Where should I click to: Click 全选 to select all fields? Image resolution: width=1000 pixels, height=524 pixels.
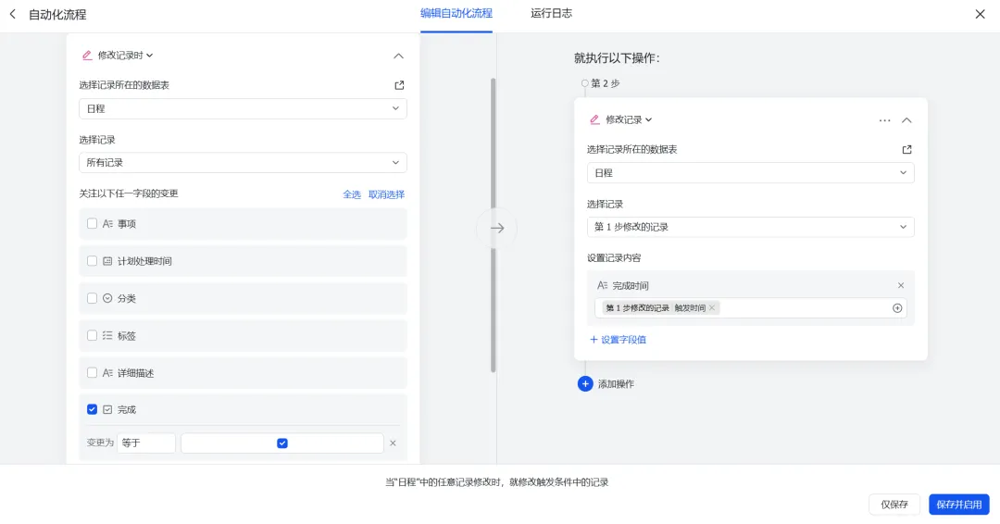(352, 194)
